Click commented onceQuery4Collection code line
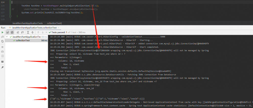Screen dimensions: 253x108 click(x=61, y=9)
